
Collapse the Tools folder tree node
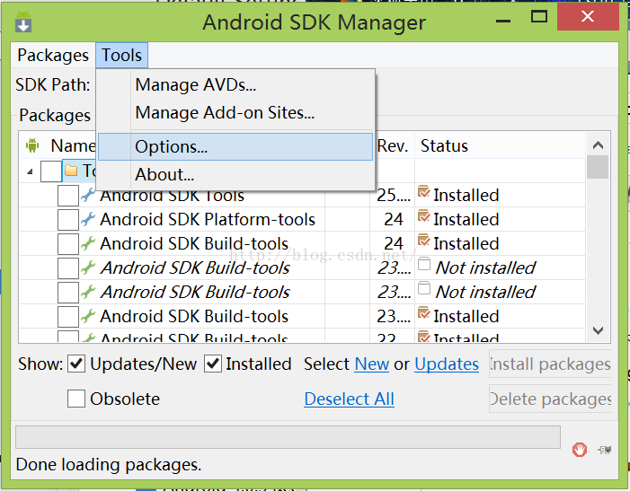(31, 171)
